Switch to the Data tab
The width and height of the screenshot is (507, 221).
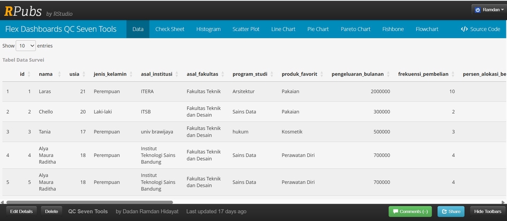[138, 29]
